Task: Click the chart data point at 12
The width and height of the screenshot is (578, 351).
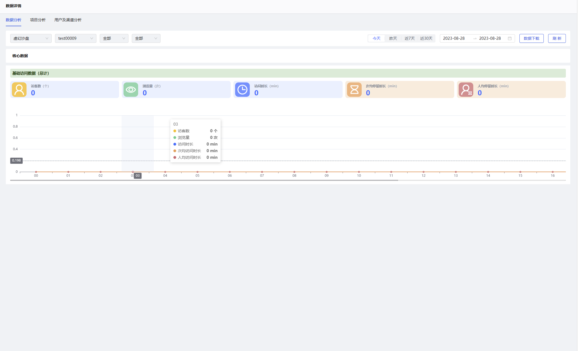Action: pos(424,172)
